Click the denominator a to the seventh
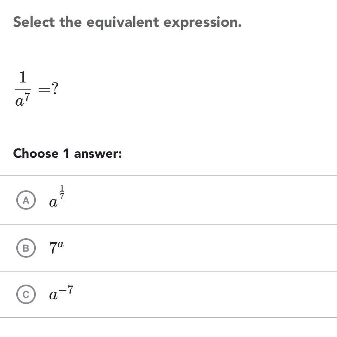This screenshot has width=337, height=337. pyautogui.click(x=23, y=100)
